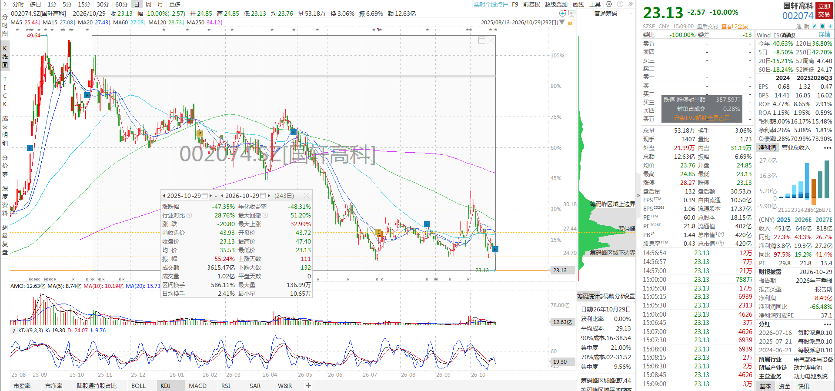Add indicator with the plus box icon

click(308, 386)
